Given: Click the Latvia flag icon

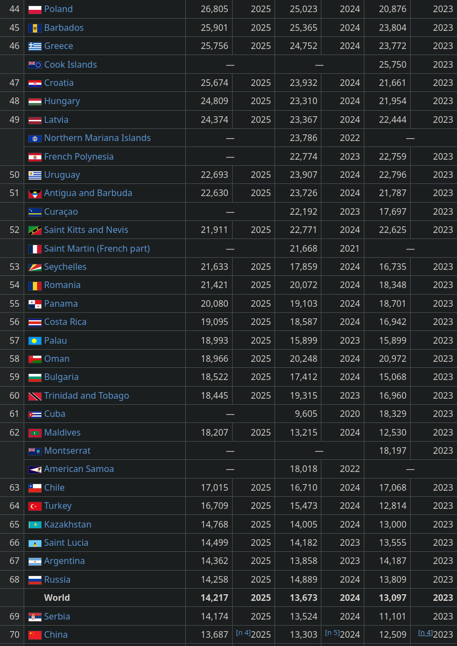Looking at the screenshot, I should (x=35, y=120).
